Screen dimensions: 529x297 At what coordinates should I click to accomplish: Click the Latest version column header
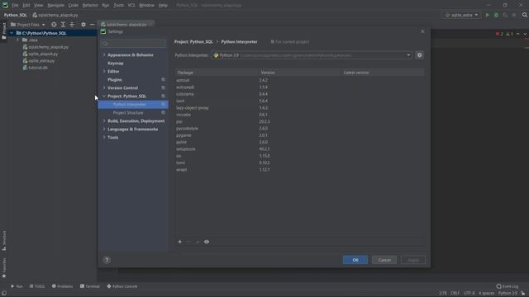383,73
